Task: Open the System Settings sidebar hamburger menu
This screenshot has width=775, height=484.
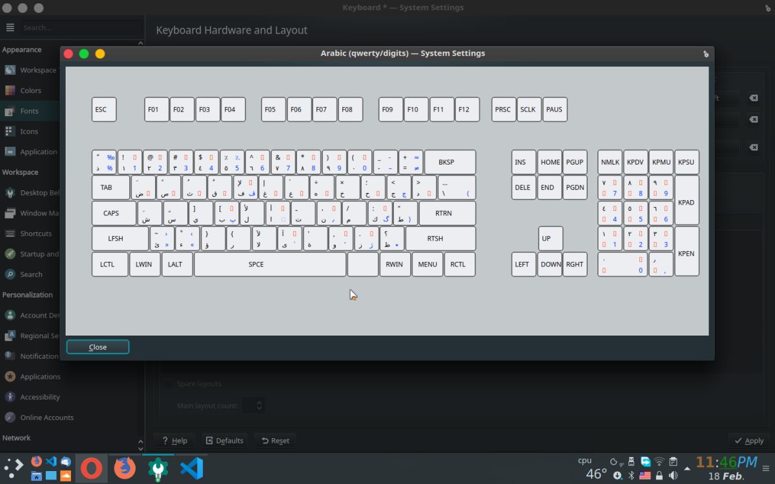Action: pyautogui.click(x=10, y=28)
